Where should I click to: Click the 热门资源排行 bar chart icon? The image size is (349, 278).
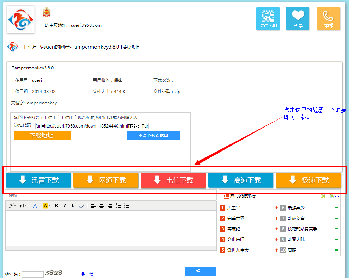(226, 196)
